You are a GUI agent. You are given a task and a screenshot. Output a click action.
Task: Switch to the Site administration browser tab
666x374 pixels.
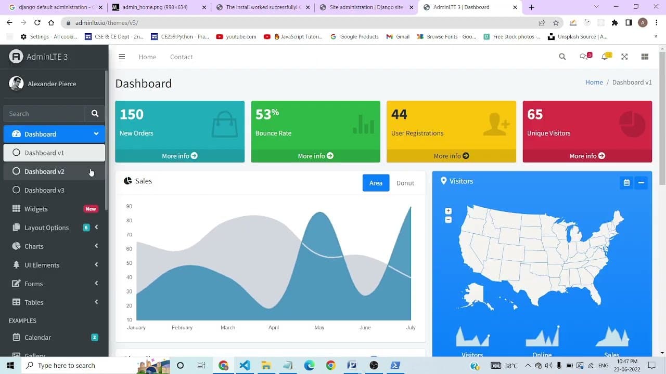click(366, 7)
